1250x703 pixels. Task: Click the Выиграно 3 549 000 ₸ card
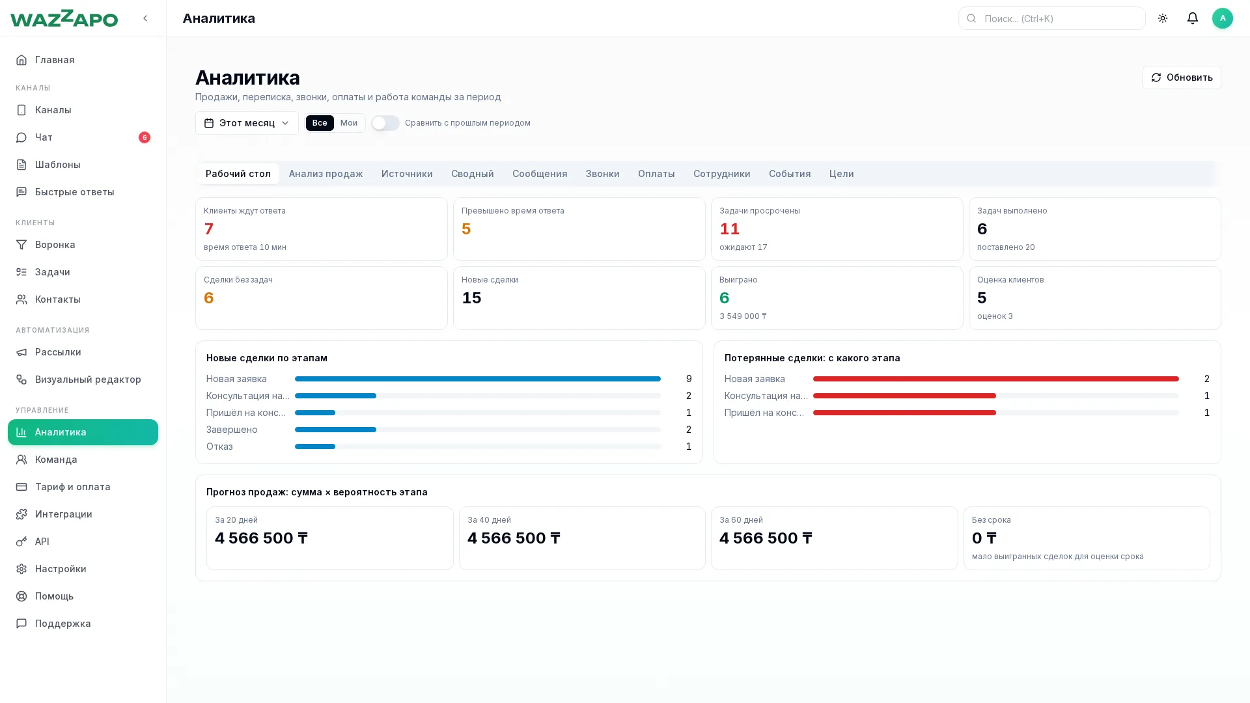pyautogui.click(x=837, y=298)
